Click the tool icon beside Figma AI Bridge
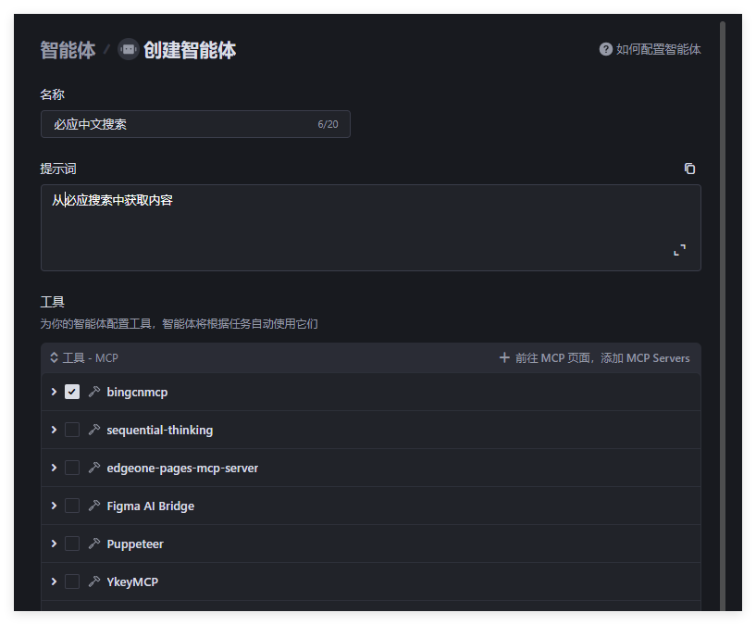The width and height of the screenshot is (756, 625). point(93,506)
